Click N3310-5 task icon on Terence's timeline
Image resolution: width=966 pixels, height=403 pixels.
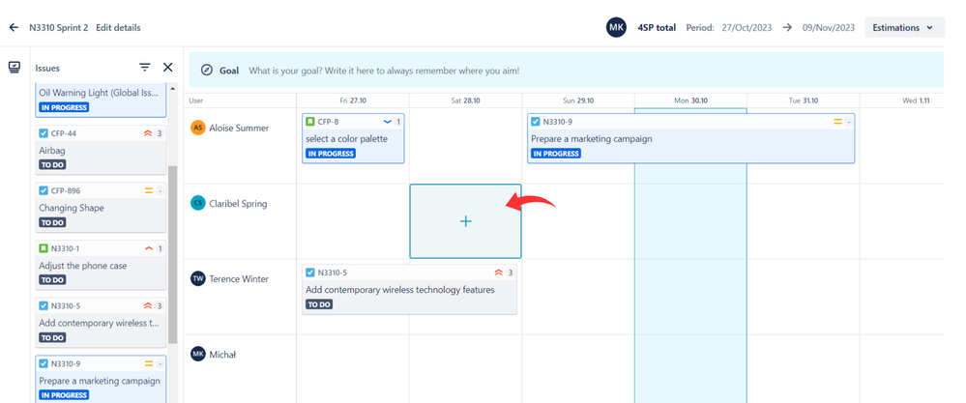click(x=309, y=273)
